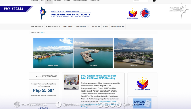The height and width of the screenshot is (109, 191).
Task: Expand the Port Profile dropdown menu
Action: coord(37,26)
